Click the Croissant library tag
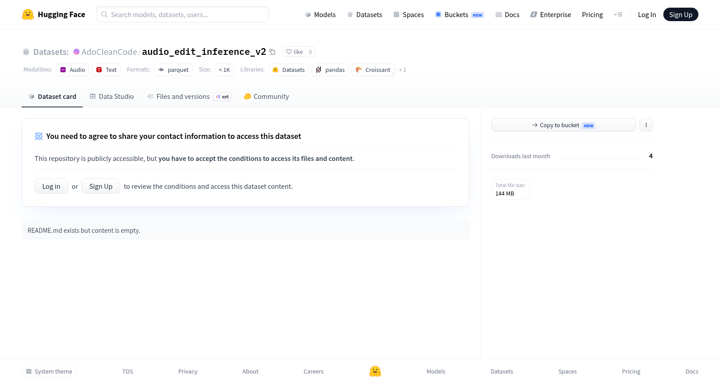This screenshot has width=720, height=387. tap(373, 70)
